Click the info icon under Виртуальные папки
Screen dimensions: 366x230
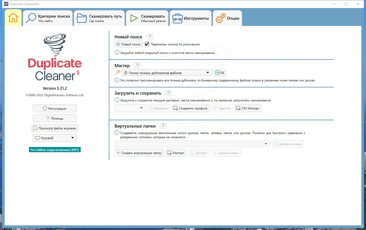pyautogui.click(x=117, y=133)
